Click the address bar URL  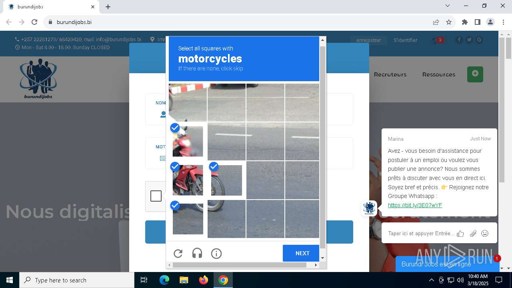(74, 22)
